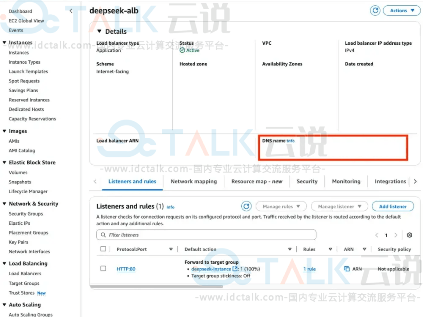Viewport: 423px width, 317px height.
Task: Open Security Groups in sidebar
Action: coord(26,214)
